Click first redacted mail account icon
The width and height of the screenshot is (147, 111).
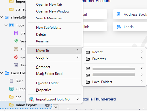pos(88,68)
